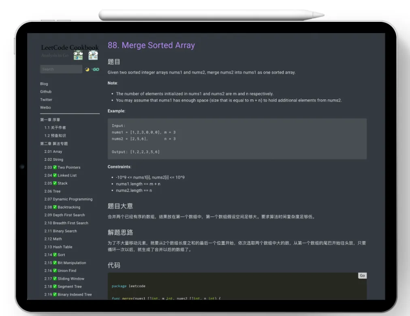Click the Note: label
The width and height of the screenshot is (410, 316).
113,83
